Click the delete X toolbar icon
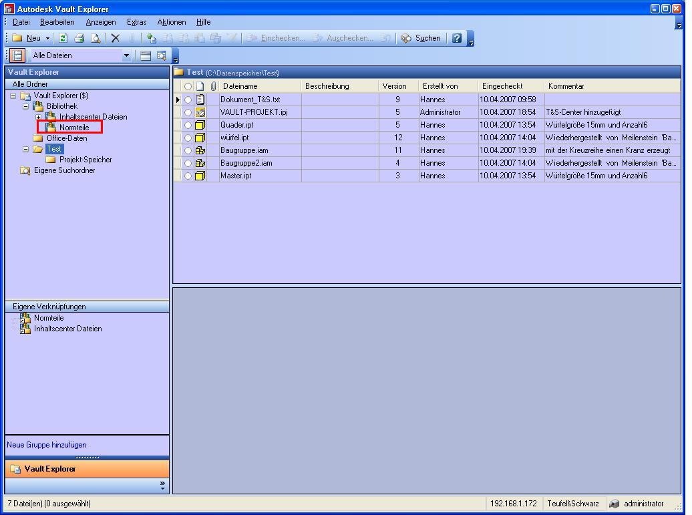This screenshot has width=692, height=515. click(x=116, y=38)
